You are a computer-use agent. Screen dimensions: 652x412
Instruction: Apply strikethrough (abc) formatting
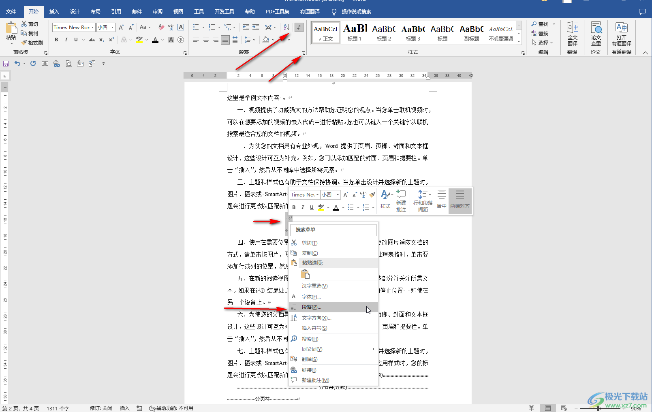click(x=92, y=40)
